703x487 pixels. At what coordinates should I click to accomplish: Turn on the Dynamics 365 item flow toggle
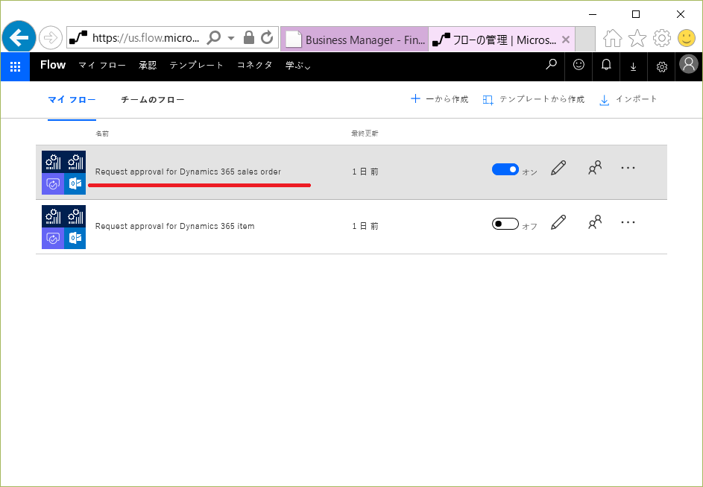coord(505,224)
